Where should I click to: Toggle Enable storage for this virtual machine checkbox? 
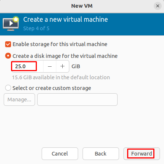(x=8, y=44)
